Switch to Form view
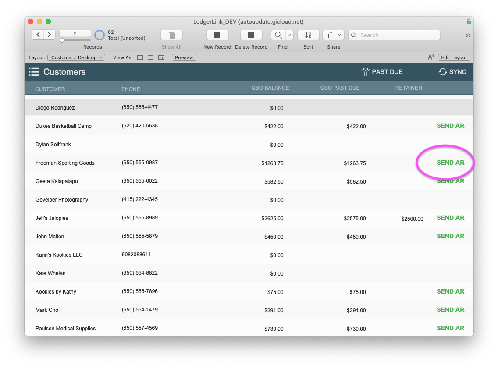 pyautogui.click(x=140, y=57)
